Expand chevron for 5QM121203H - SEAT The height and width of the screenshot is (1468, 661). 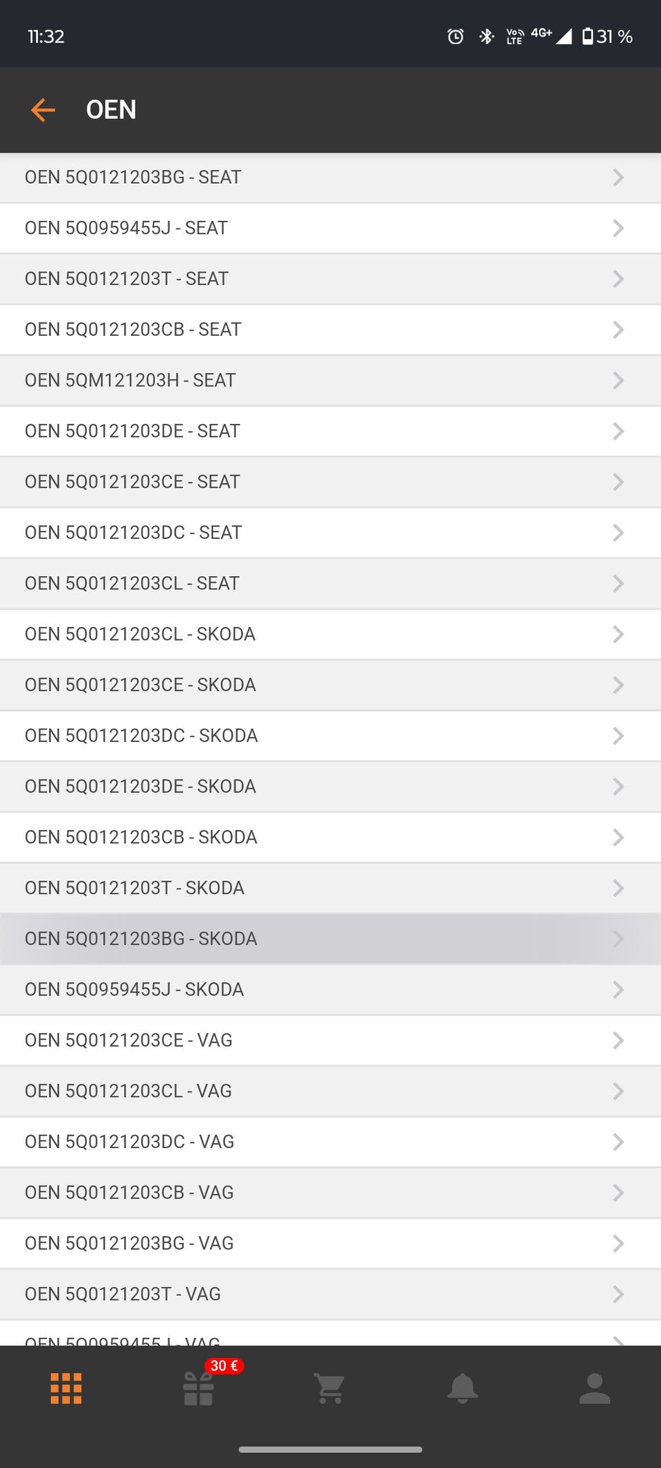[x=618, y=381]
